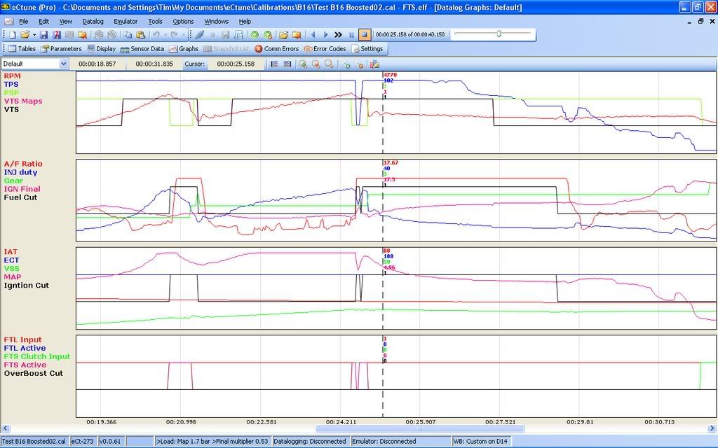Open the Edit menu
The height and width of the screenshot is (448, 718).
click(43, 22)
